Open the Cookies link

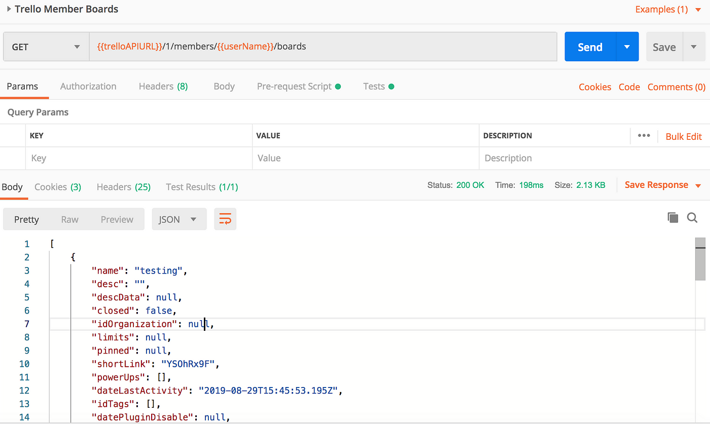(x=595, y=87)
